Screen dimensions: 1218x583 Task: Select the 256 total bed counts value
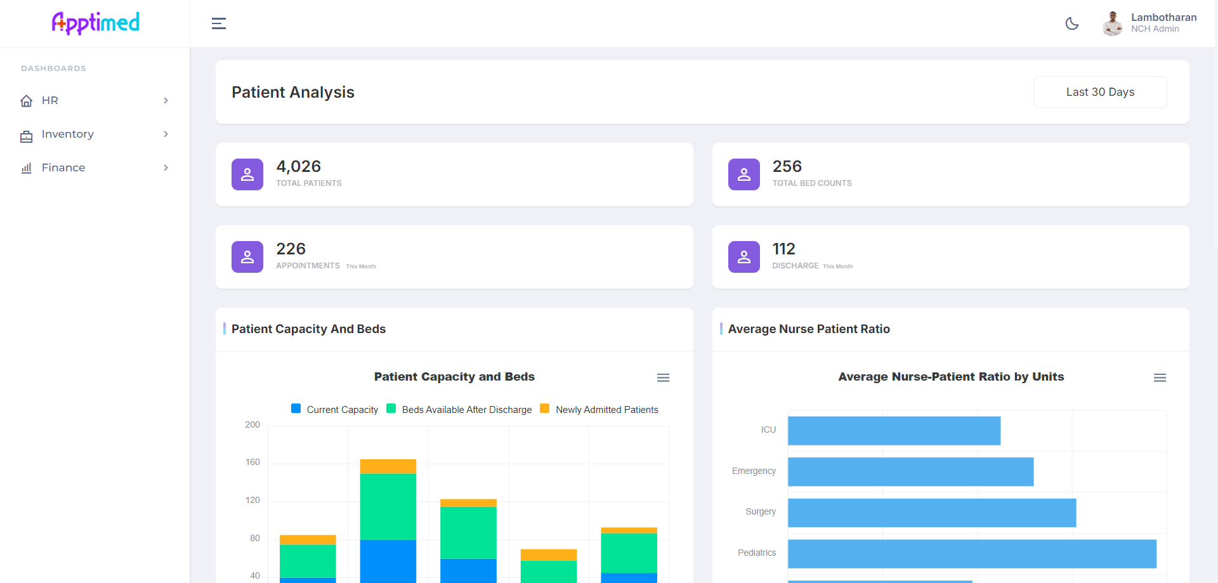click(x=787, y=166)
